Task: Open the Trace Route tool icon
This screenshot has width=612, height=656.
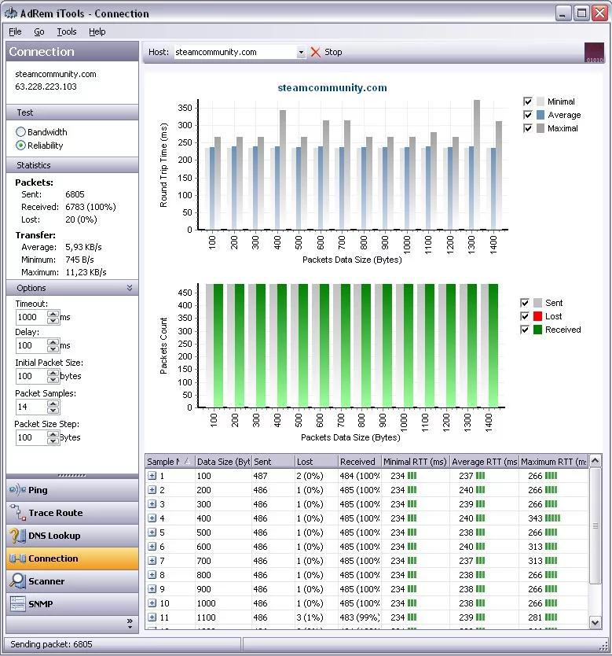Action: click(16, 513)
